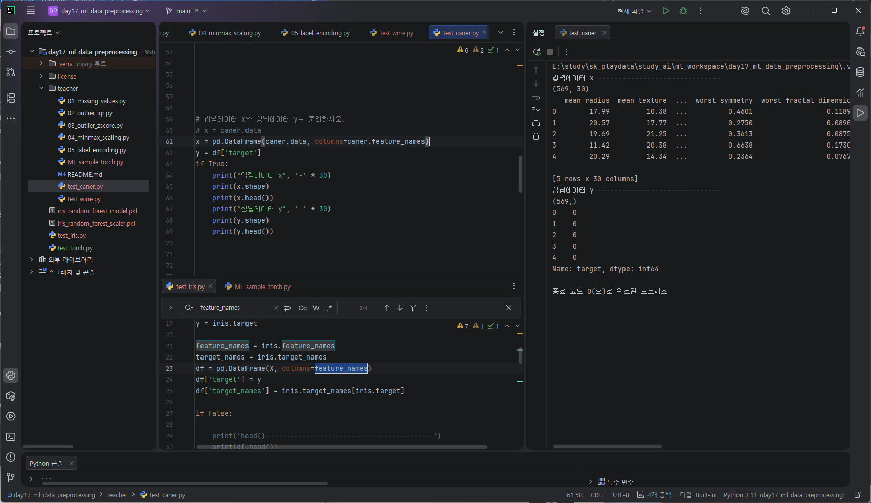
Task: Close the test_caner.py editor tab
Action: pos(484,32)
